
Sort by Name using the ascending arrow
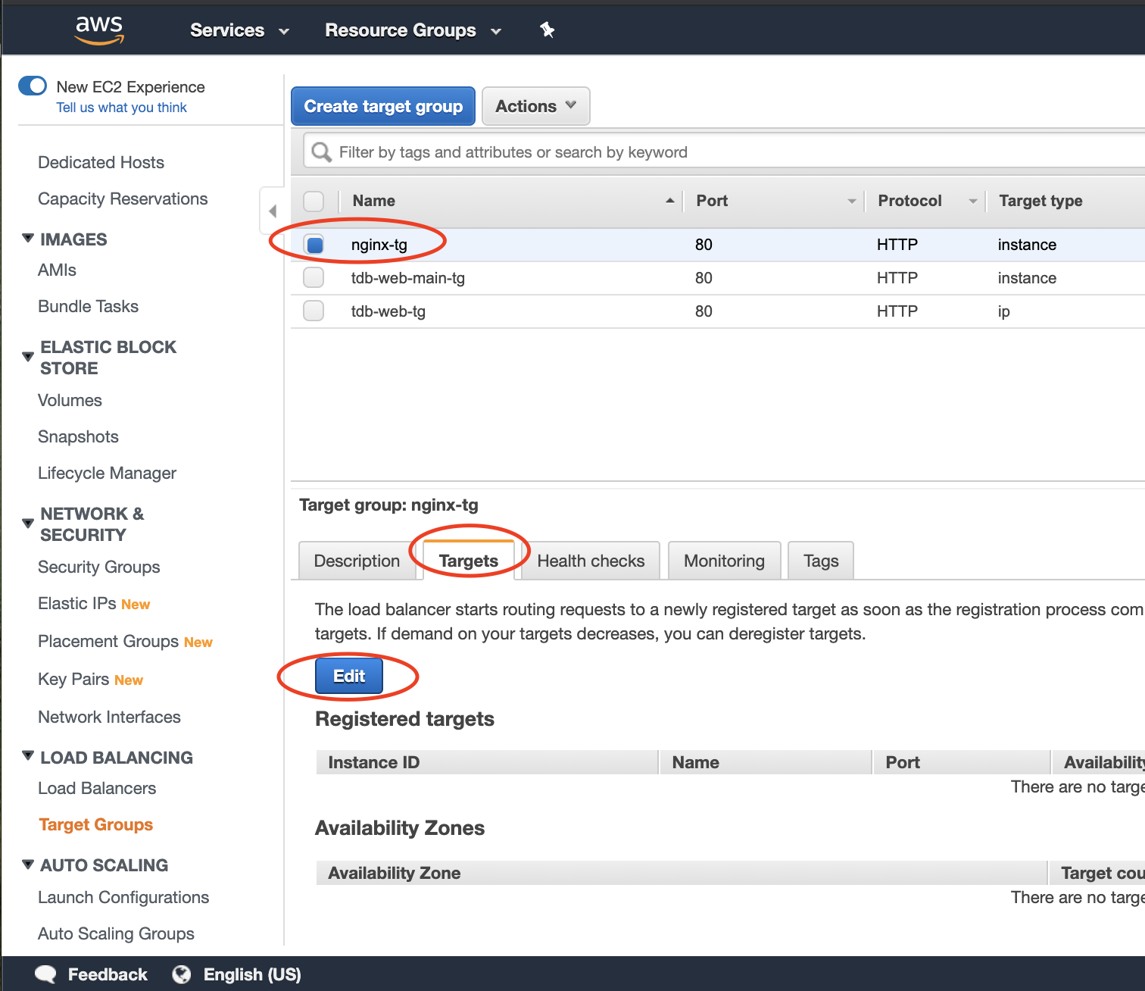coord(669,201)
